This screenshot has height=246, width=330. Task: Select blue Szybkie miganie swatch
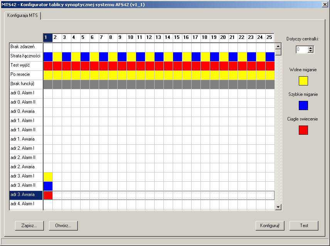click(x=303, y=105)
